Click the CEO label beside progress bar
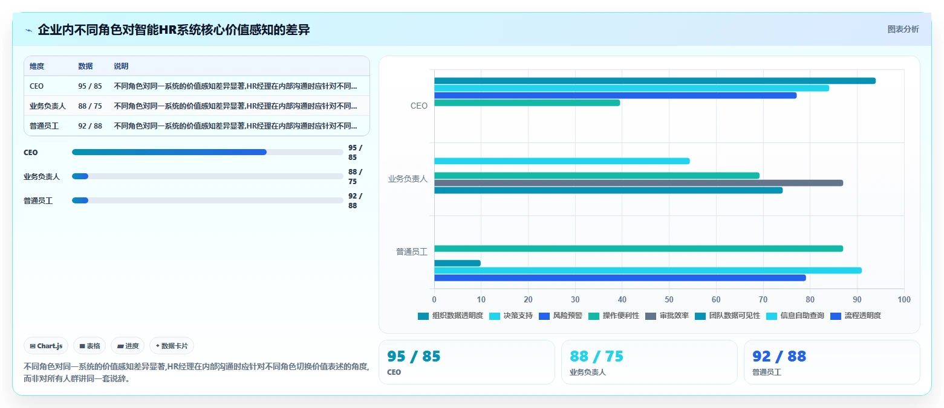Viewport: 944px width, 408px height. (x=31, y=153)
